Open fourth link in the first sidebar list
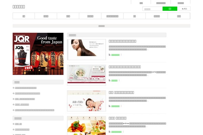The height and width of the screenshot is (135, 203). [x=22, y=105]
